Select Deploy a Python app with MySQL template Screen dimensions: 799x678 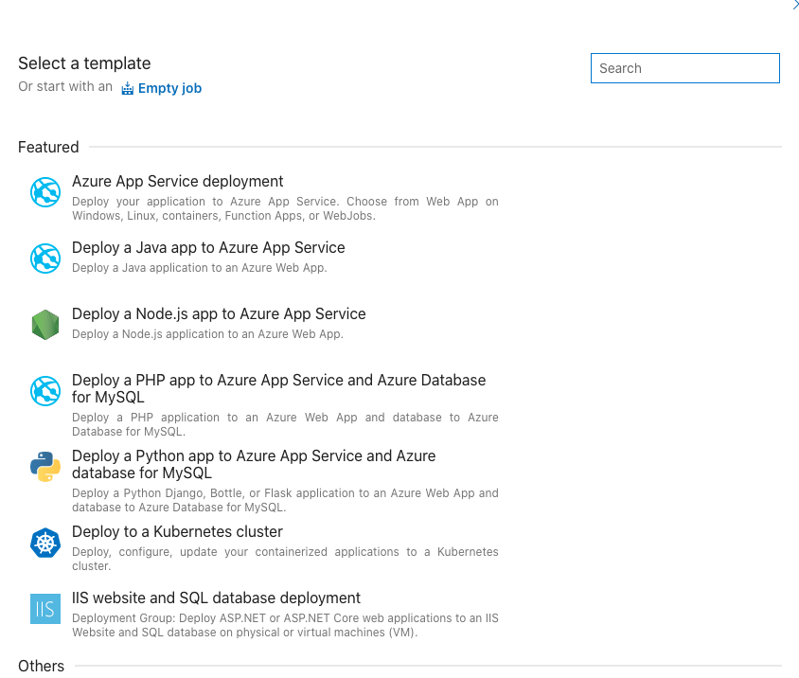(x=254, y=464)
